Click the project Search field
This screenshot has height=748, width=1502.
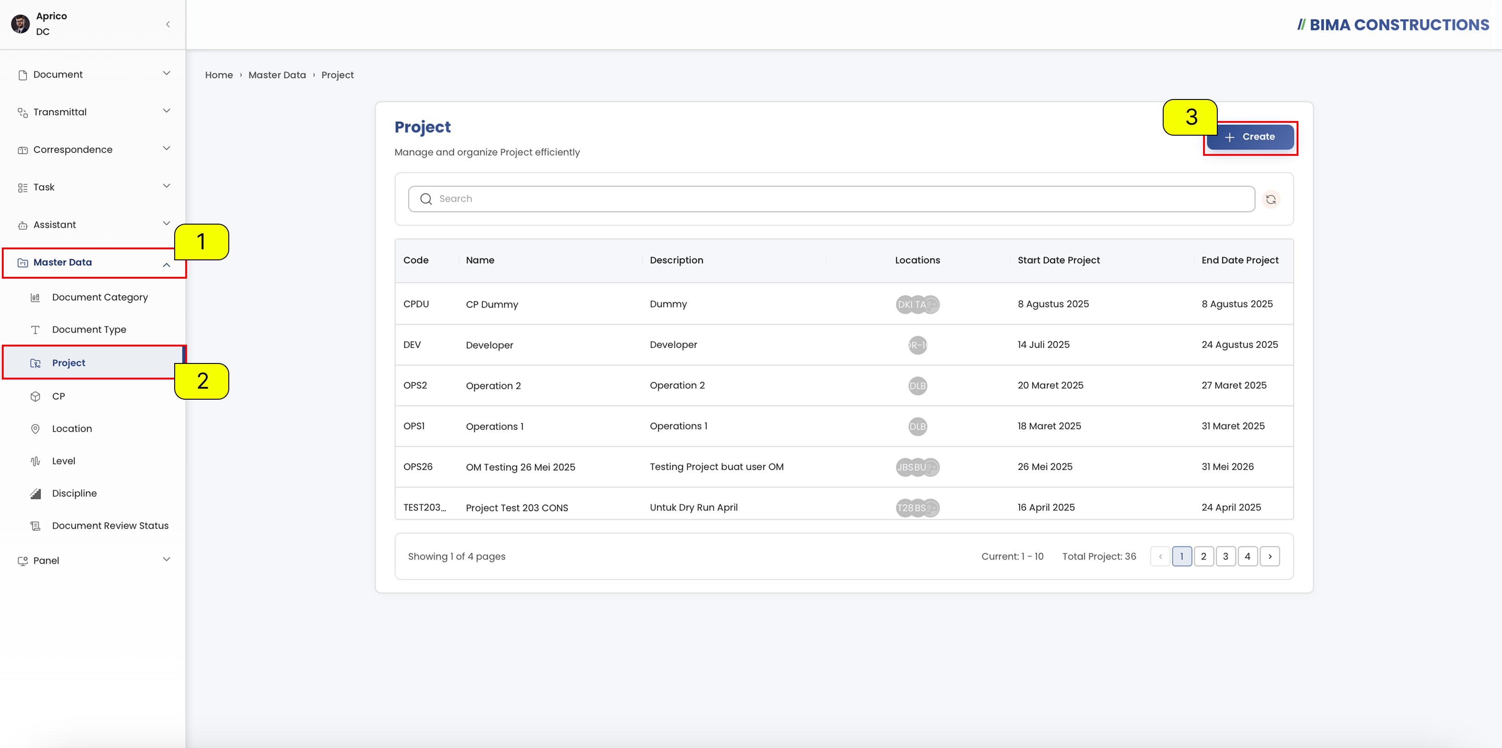pos(832,199)
